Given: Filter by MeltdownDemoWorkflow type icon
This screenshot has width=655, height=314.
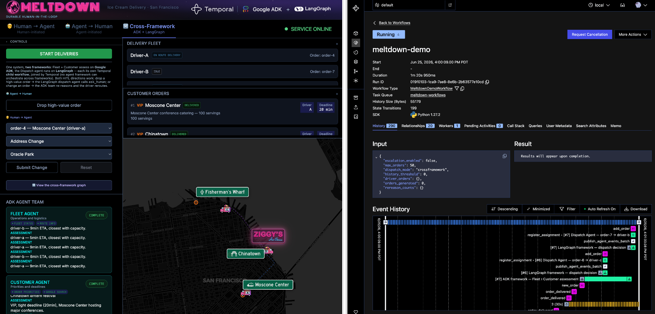Looking at the screenshot, I should (457, 89).
